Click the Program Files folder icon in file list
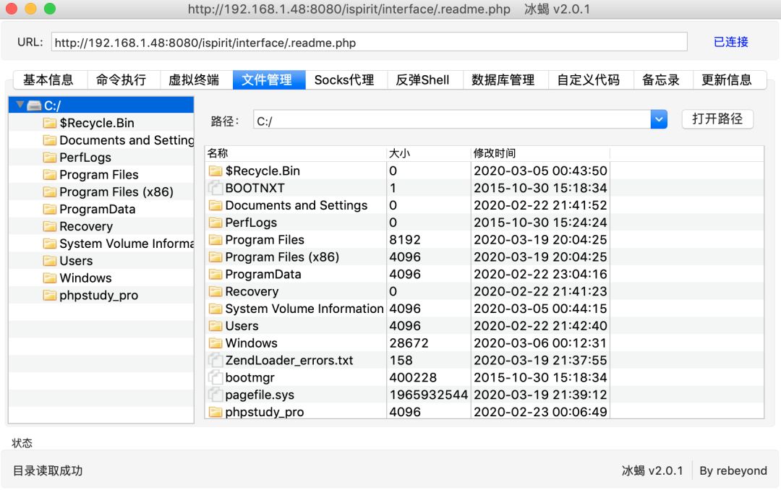The width and height of the screenshot is (781, 490). [215, 240]
